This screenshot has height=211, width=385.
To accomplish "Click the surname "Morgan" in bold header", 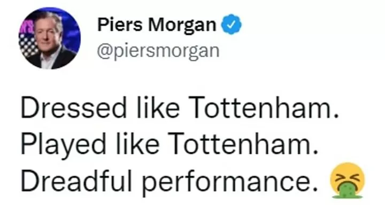I will 182,26.
